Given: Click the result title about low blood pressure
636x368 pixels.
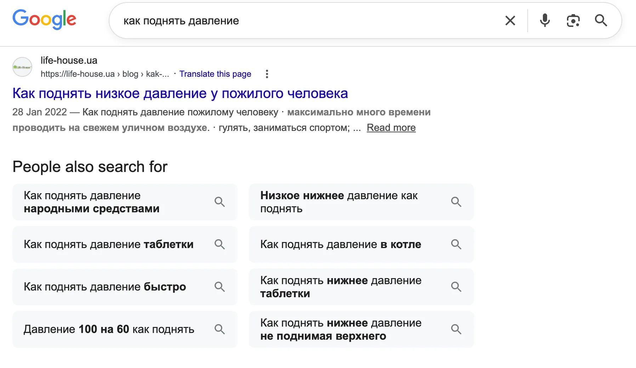Looking at the screenshot, I should 180,93.
